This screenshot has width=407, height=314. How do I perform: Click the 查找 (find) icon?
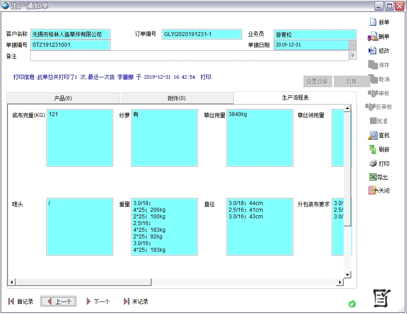tap(373, 135)
